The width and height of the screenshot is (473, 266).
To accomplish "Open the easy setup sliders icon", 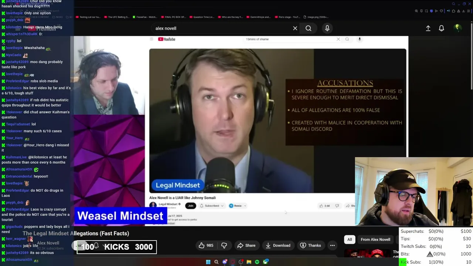I will (x=469, y=11).
